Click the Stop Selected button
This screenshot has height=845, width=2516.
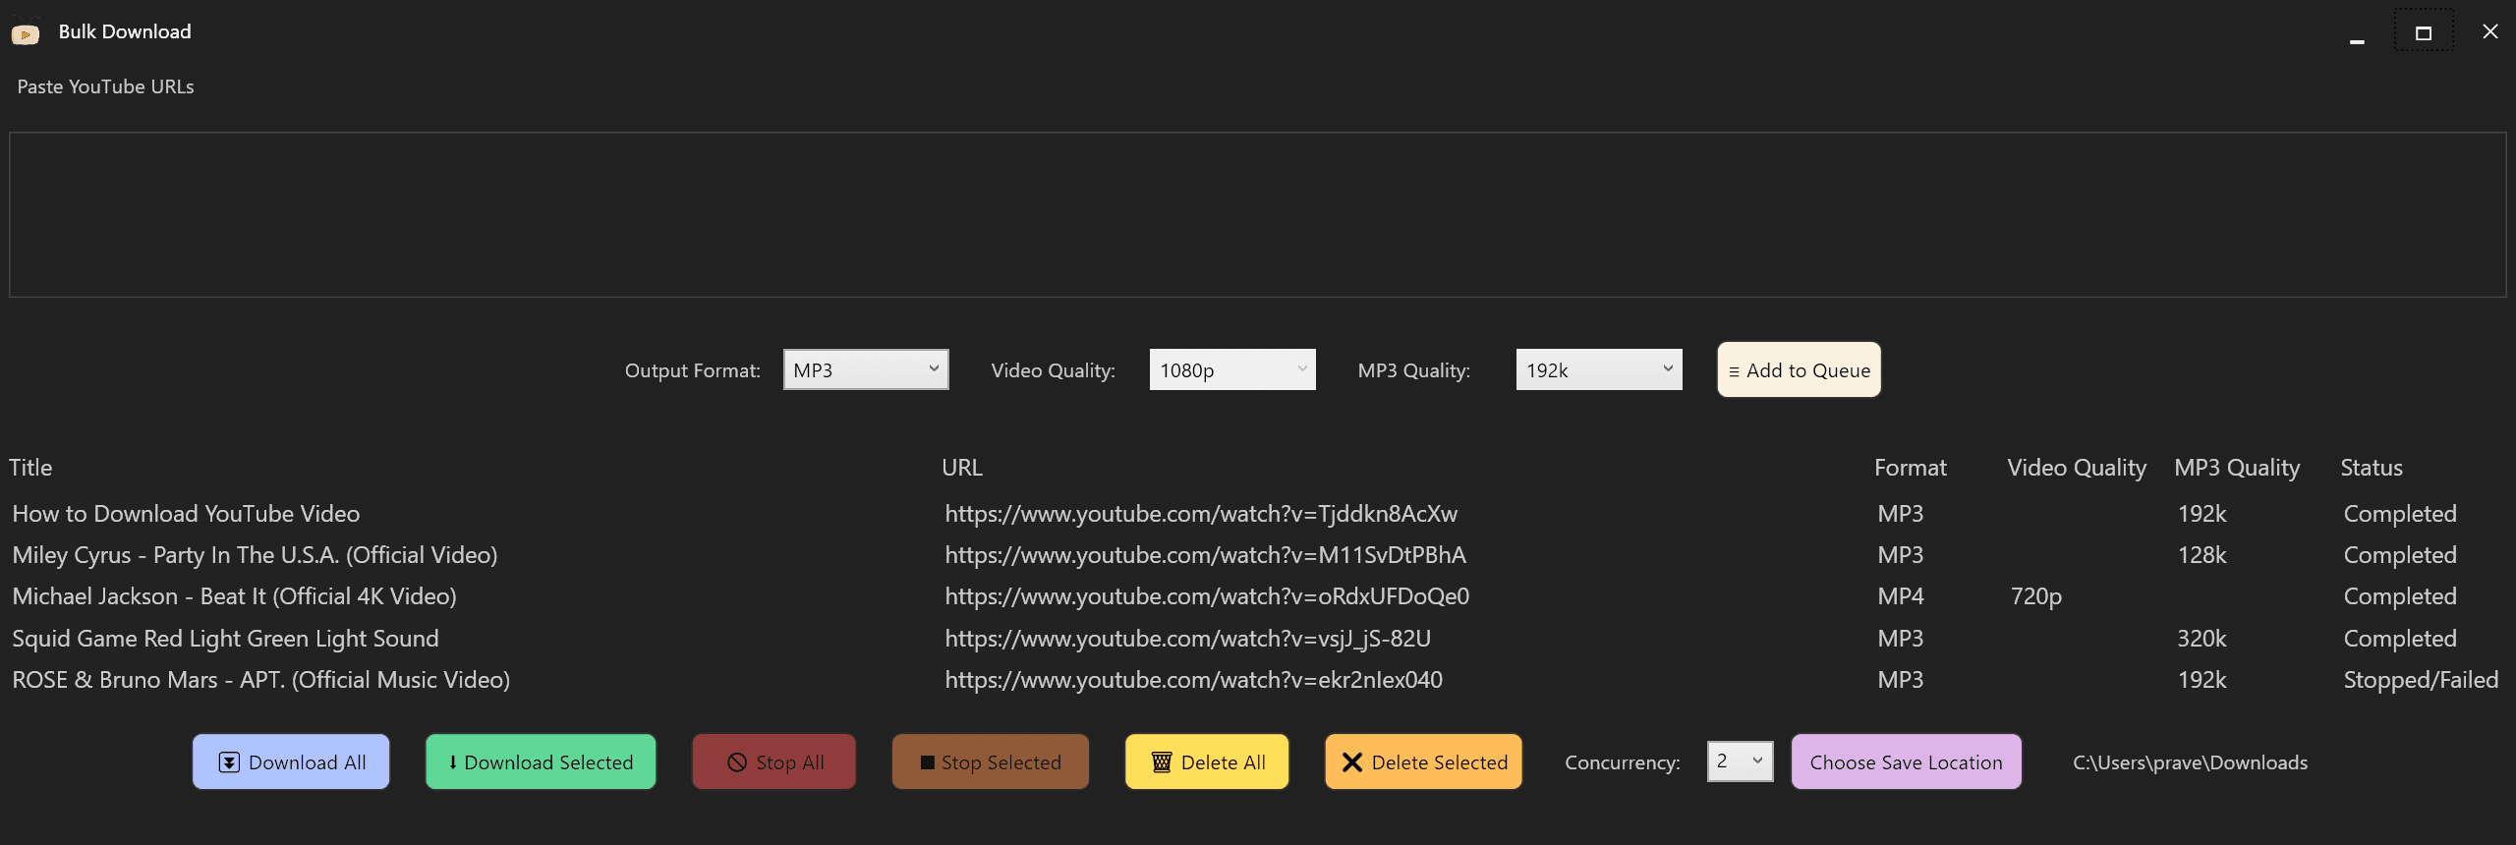991,761
